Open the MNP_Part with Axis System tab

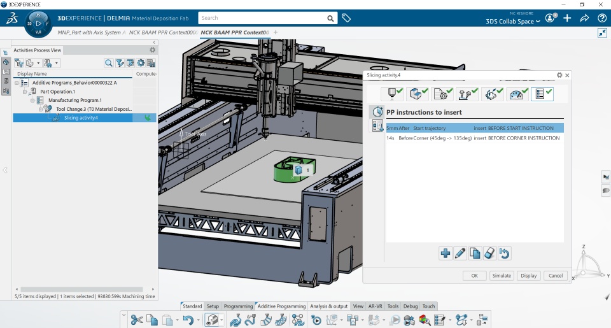92,32
